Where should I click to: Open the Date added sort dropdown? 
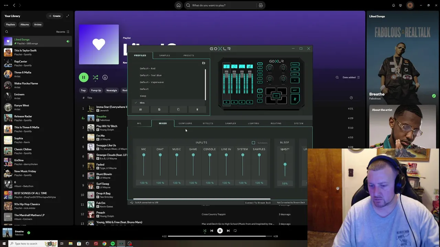tap(351, 78)
